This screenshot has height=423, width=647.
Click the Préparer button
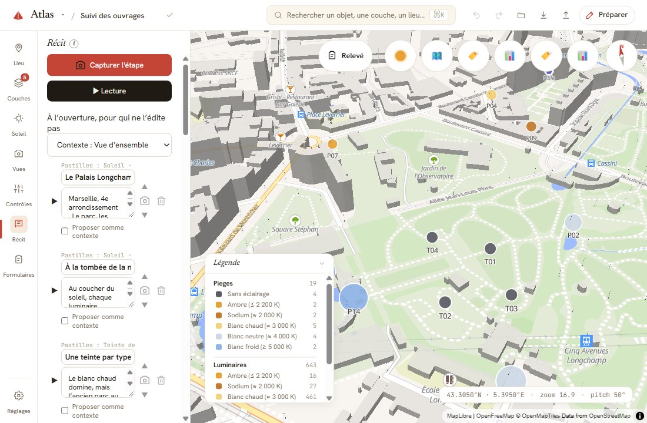[x=607, y=15]
